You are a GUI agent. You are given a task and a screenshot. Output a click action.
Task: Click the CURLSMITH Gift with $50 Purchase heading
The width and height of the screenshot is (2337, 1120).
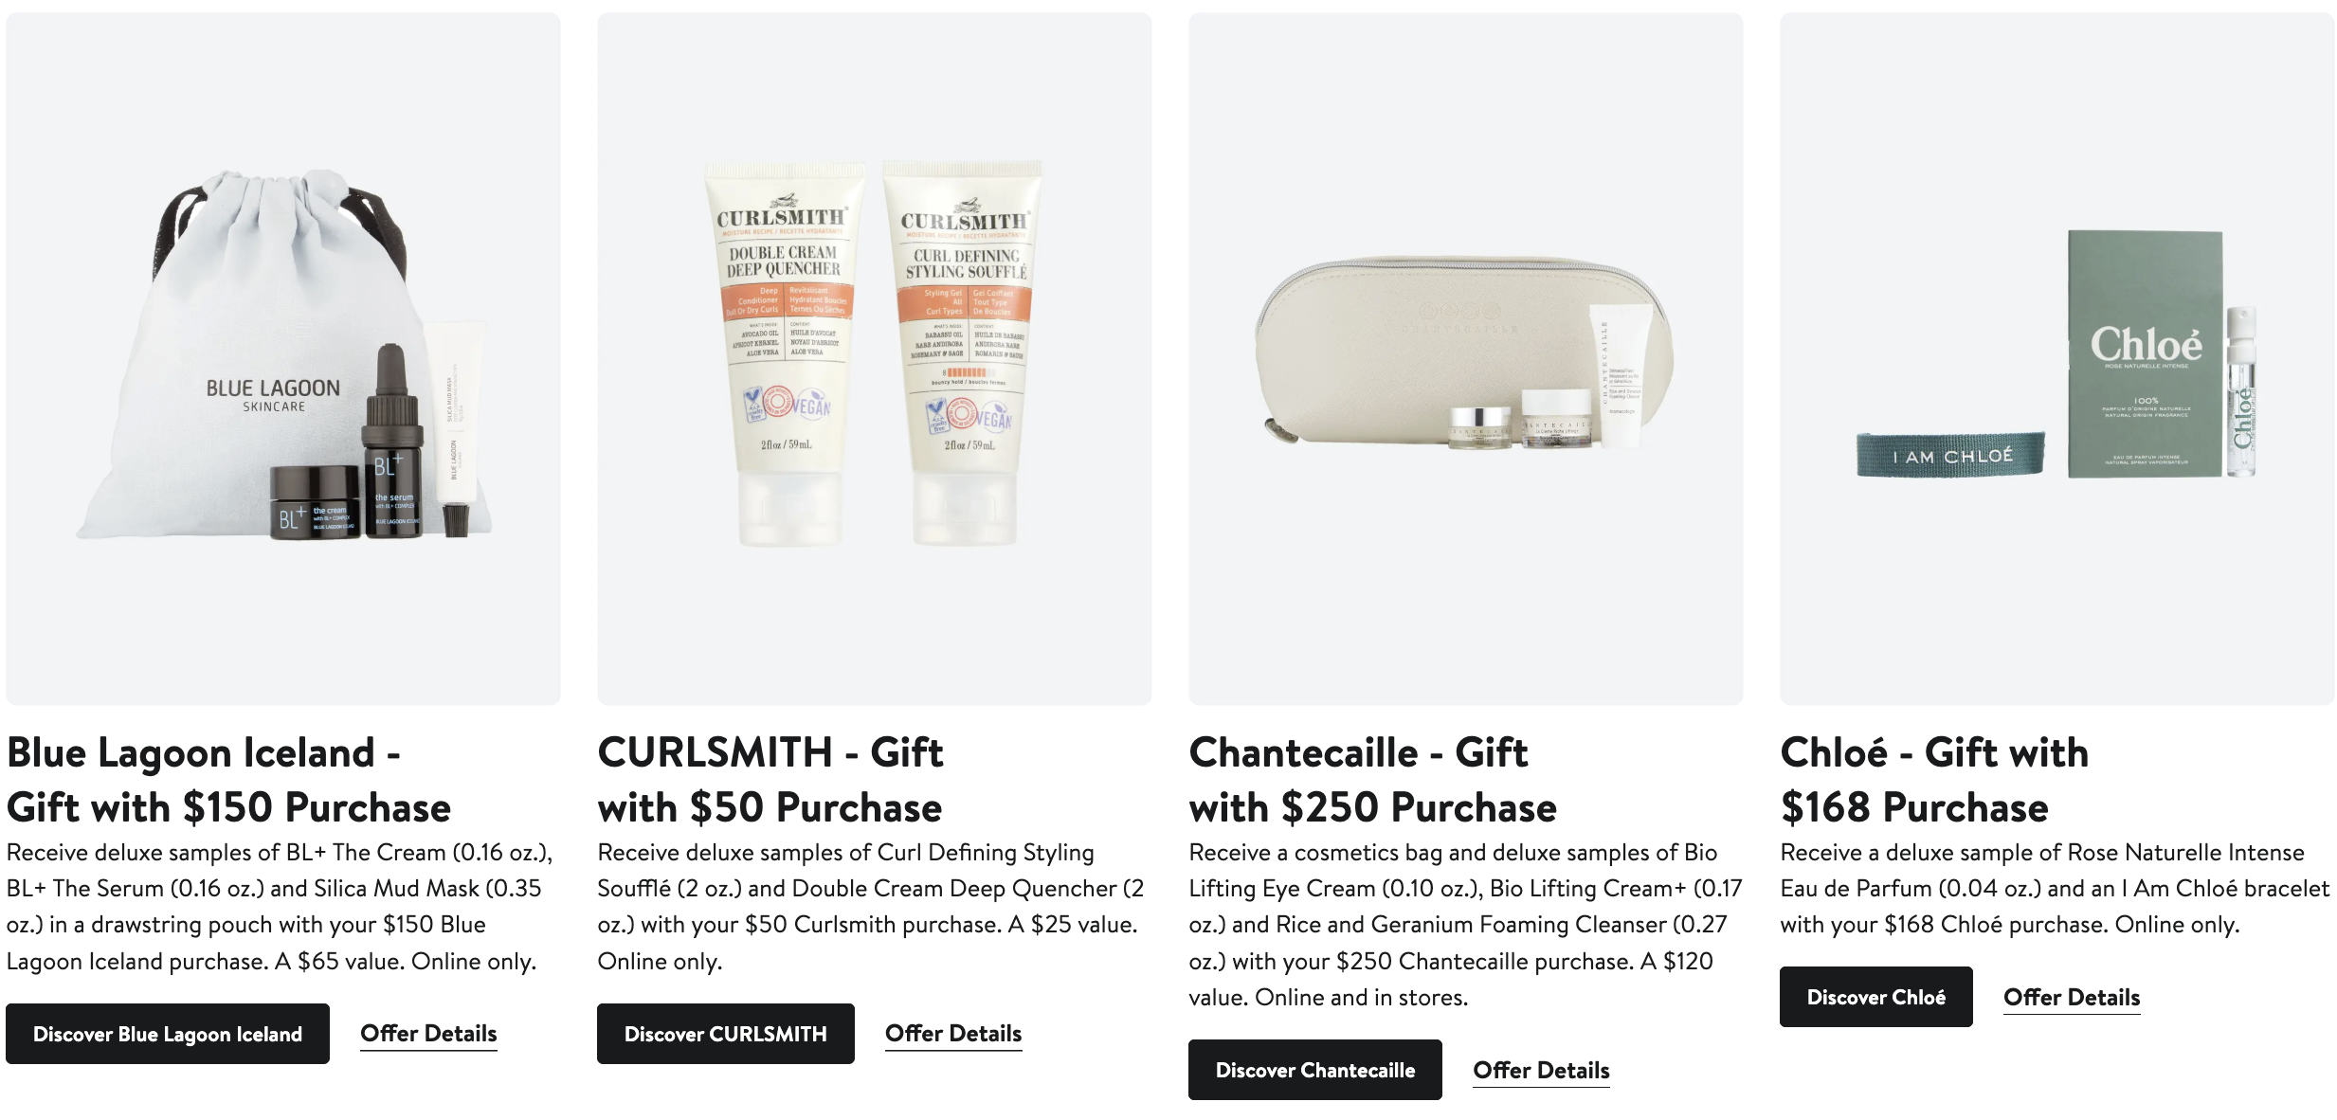pyautogui.click(x=770, y=780)
